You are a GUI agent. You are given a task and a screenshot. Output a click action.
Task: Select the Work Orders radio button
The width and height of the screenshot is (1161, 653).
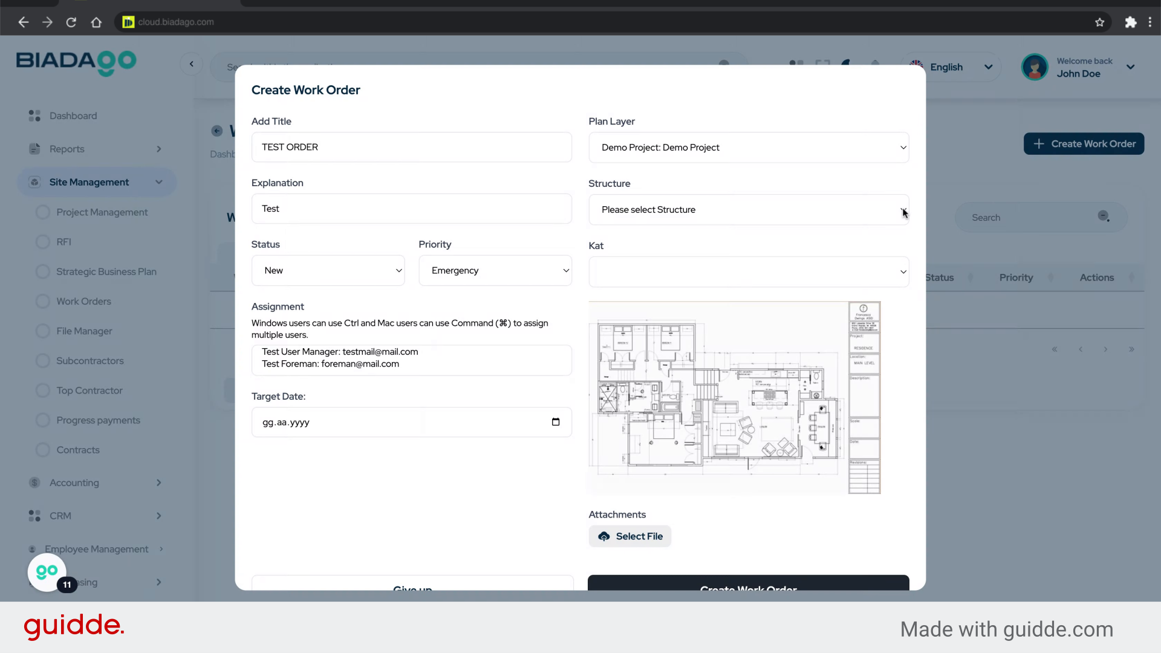(x=42, y=301)
